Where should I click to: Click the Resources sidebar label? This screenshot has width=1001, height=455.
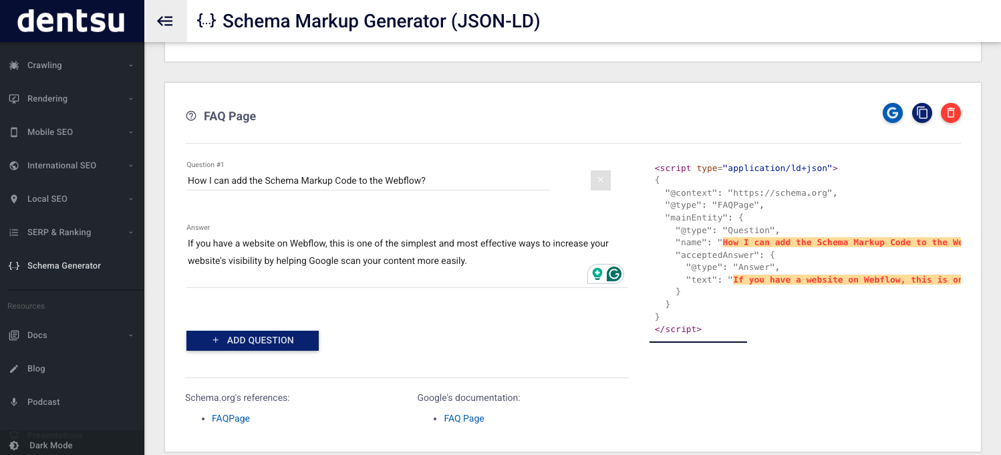[26, 306]
